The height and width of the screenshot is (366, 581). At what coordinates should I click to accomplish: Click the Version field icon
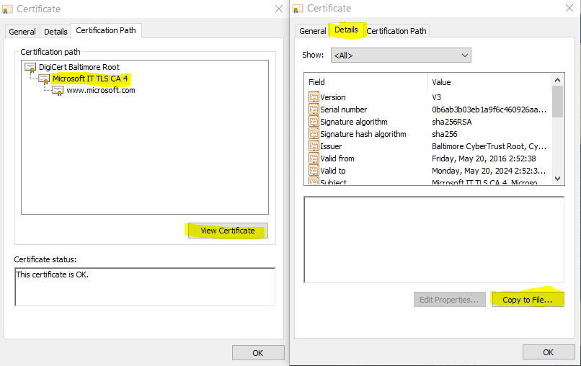pyautogui.click(x=314, y=97)
